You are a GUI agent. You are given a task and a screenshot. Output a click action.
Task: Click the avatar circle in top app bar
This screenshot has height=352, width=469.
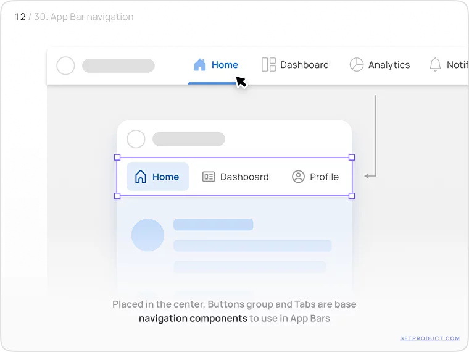click(x=65, y=65)
